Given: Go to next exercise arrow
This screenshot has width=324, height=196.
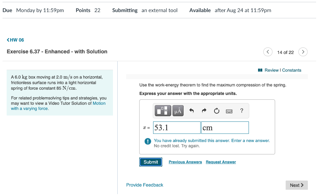Looking at the screenshot, I should pos(303,52).
